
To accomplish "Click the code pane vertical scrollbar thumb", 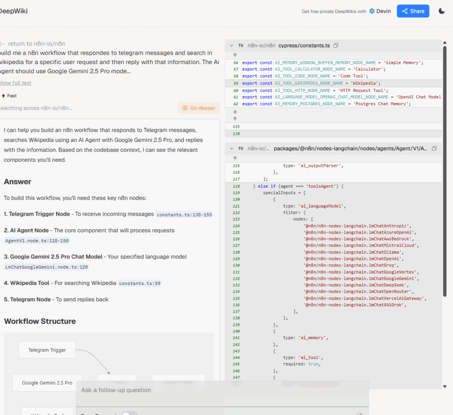I will (445, 171).
